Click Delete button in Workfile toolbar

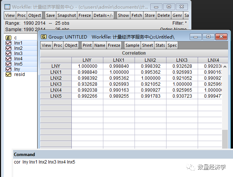point(163,15)
